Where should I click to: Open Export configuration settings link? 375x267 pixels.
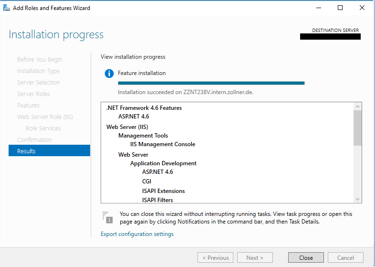pos(137,234)
